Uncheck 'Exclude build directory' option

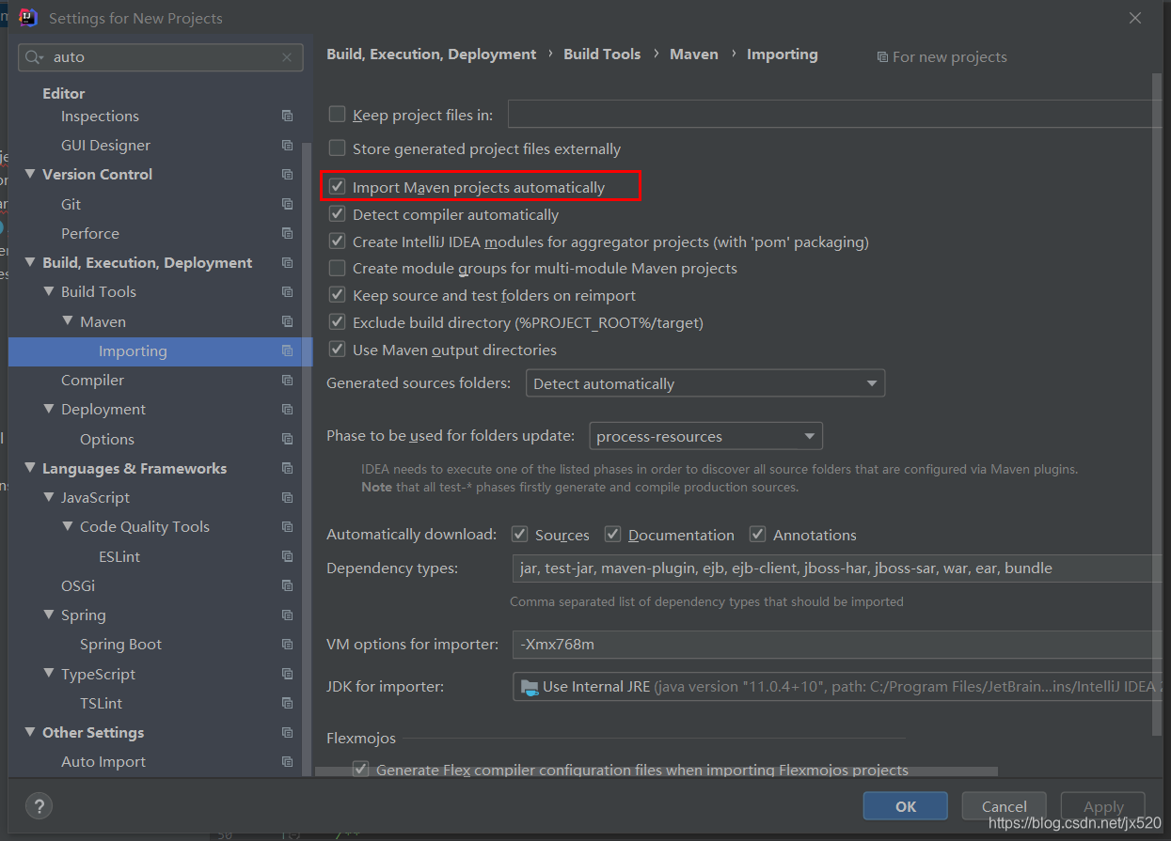pos(337,322)
